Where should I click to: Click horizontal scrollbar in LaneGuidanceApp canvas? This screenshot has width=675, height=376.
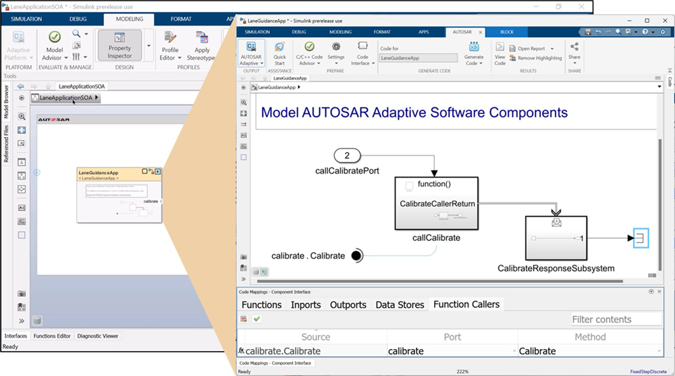[x=439, y=281]
